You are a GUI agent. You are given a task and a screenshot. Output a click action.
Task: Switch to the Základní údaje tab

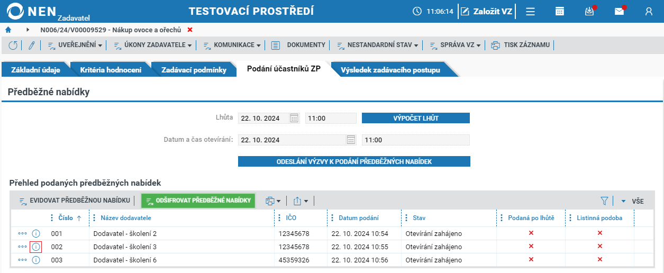(x=35, y=70)
